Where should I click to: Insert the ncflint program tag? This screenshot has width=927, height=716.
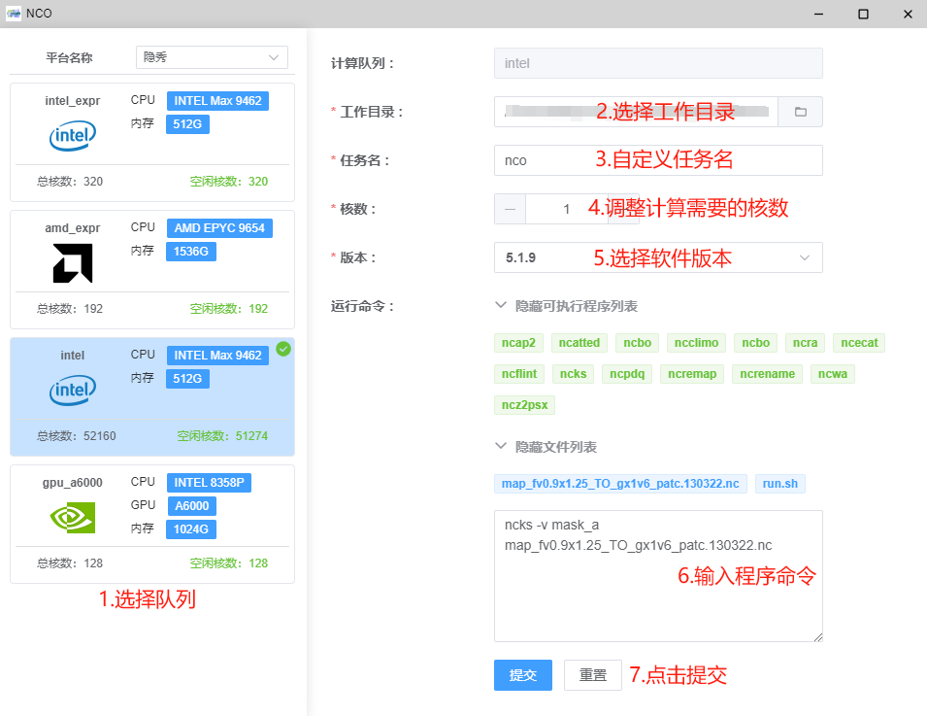[518, 374]
